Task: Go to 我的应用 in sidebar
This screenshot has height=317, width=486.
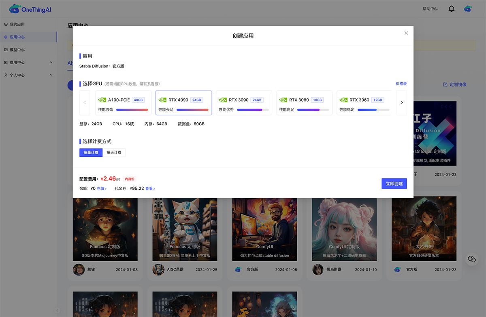Action: [x=17, y=24]
